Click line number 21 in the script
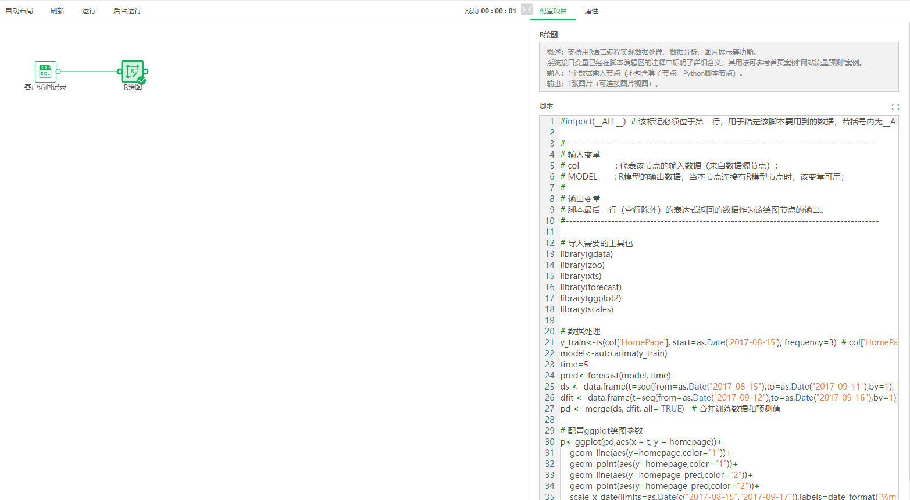 pyautogui.click(x=549, y=342)
